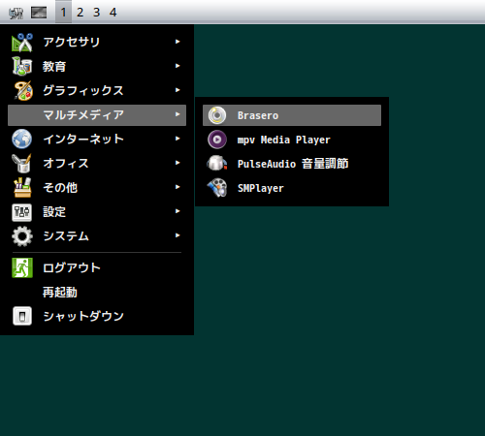The image size is (485, 436).
Task: Expand the その他 submenu arrow
Action: coord(178,187)
